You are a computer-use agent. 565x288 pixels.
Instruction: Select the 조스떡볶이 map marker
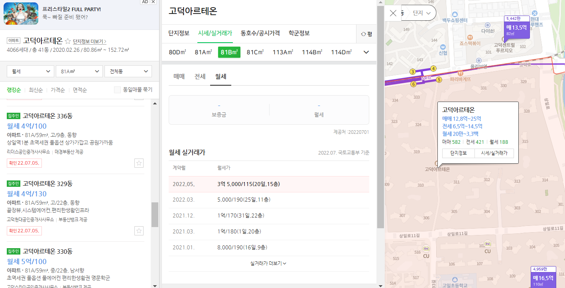coord(470,37)
